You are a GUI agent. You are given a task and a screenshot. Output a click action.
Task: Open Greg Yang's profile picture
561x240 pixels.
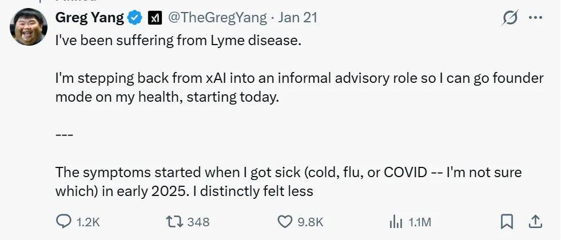point(29,27)
